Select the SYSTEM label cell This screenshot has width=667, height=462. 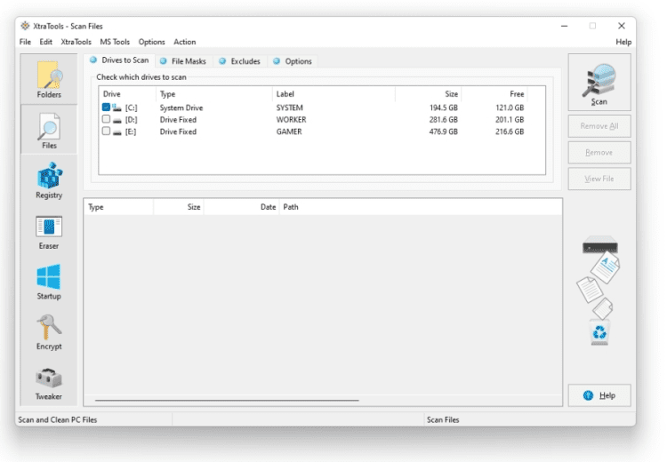[x=289, y=108]
